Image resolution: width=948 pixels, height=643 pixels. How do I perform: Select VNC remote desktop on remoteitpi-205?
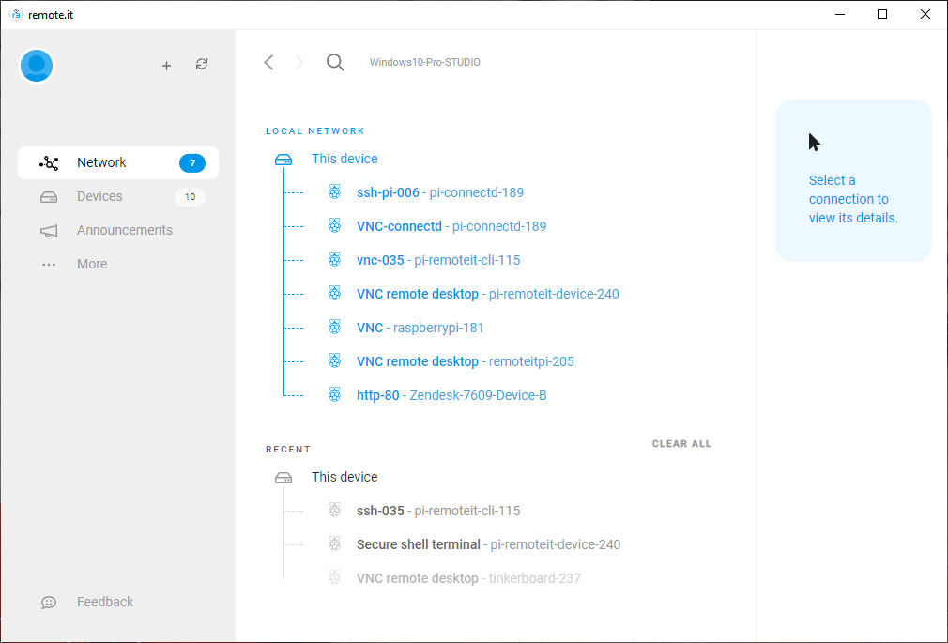tap(466, 361)
